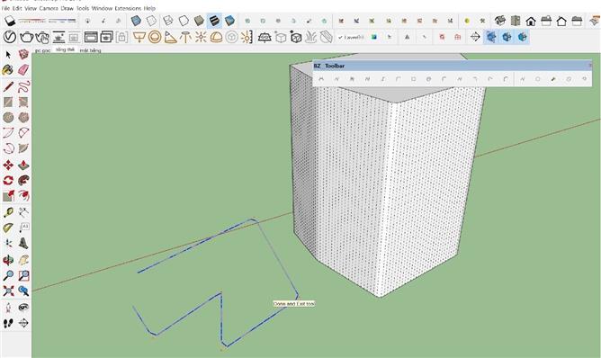Pick the 3 Point Arc tool
The height and width of the screenshot is (358, 601).
tap(8, 148)
